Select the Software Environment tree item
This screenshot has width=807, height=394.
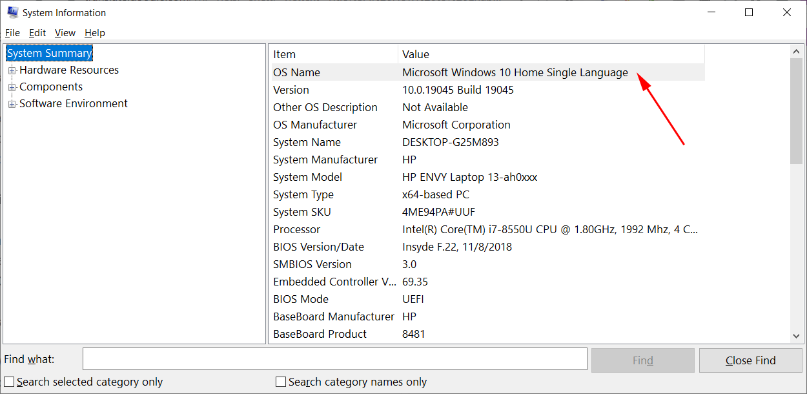[74, 103]
